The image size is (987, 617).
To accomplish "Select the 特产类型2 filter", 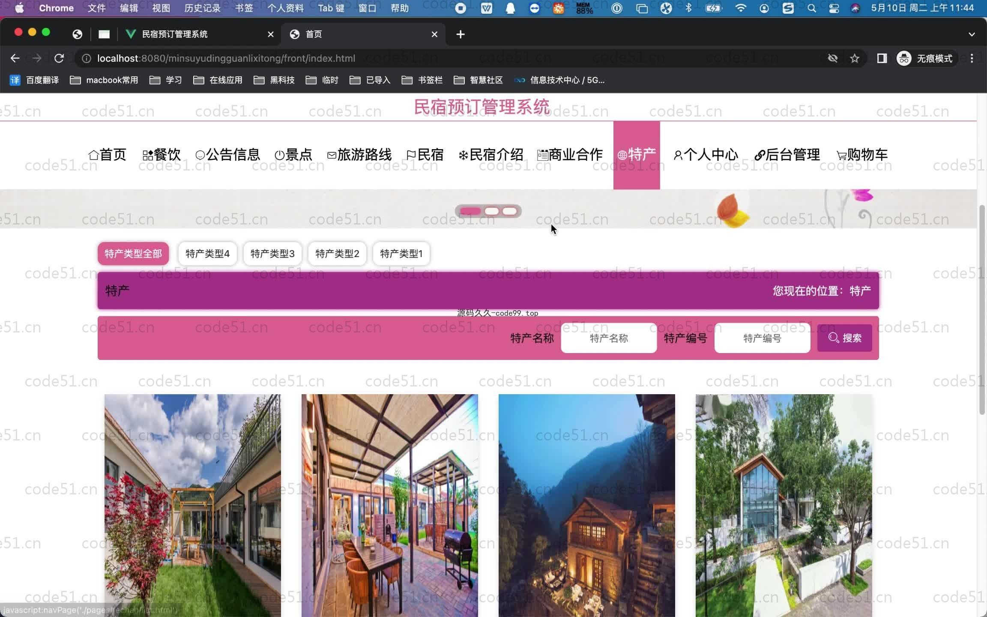I will [x=337, y=254].
